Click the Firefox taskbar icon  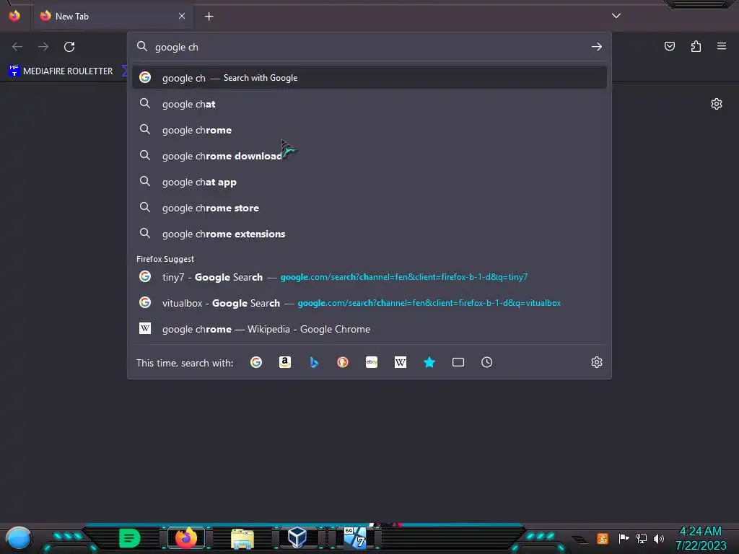coord(185,538)
